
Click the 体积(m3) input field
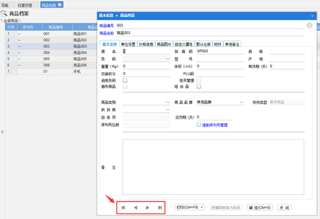(220, 66)
